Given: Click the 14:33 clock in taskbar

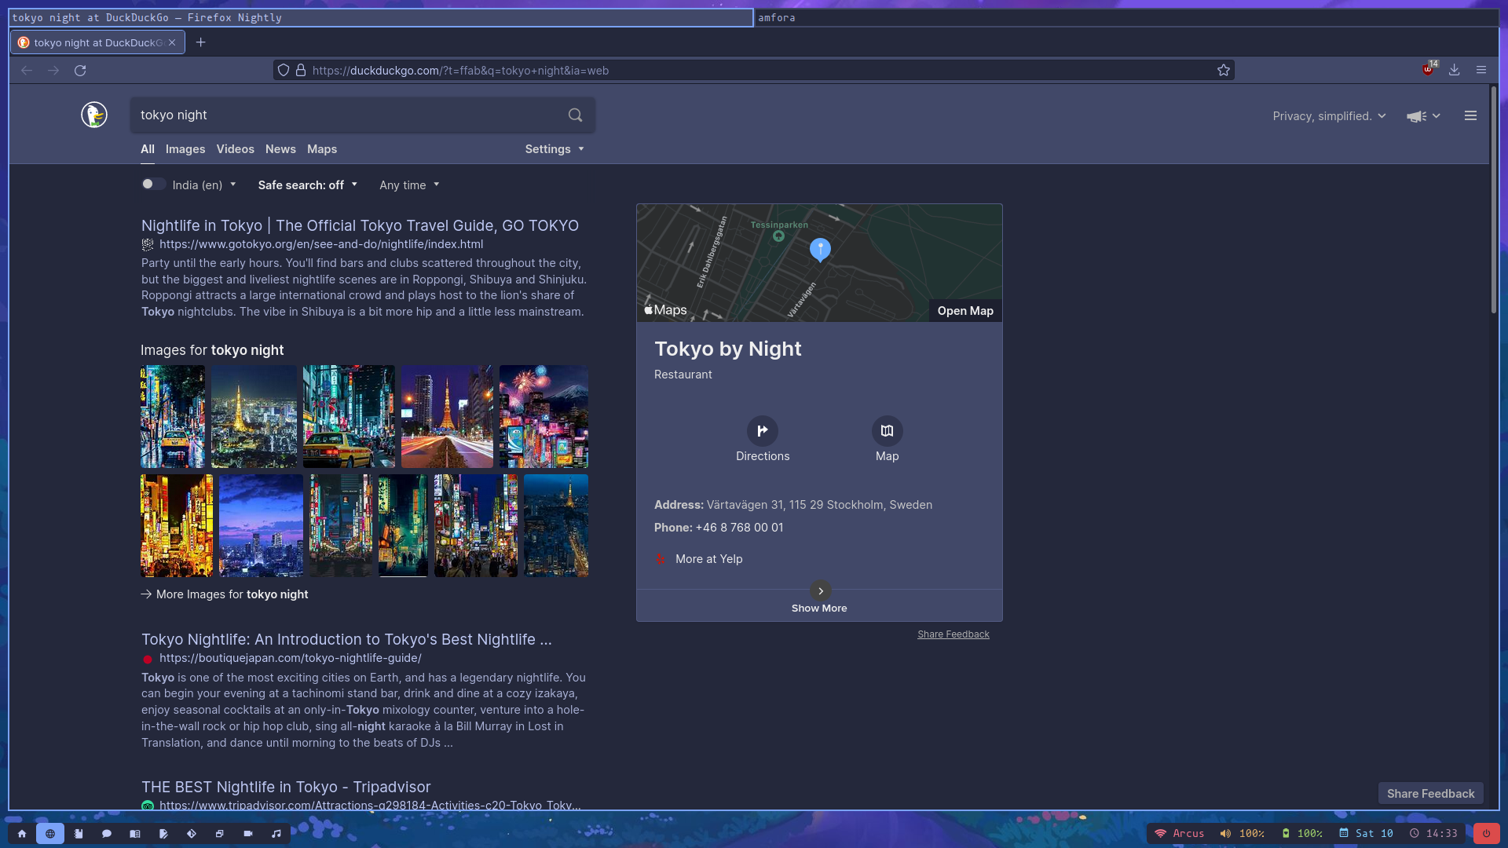Looking at the screenshot, I should (1433, 834).
